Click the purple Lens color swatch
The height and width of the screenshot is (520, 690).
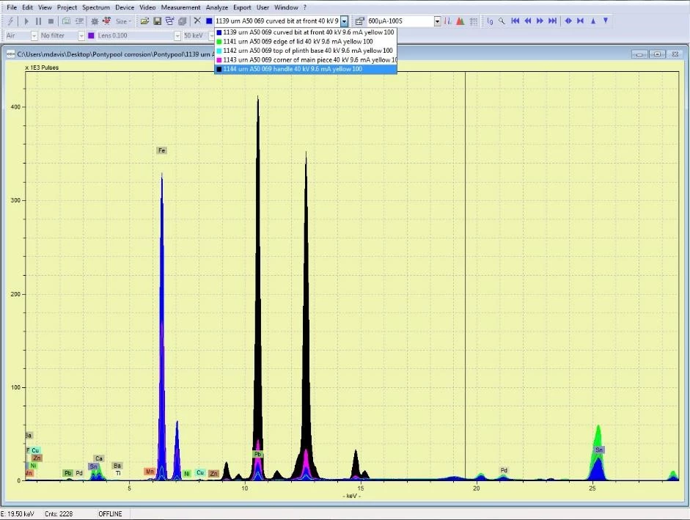click(91, 35)
